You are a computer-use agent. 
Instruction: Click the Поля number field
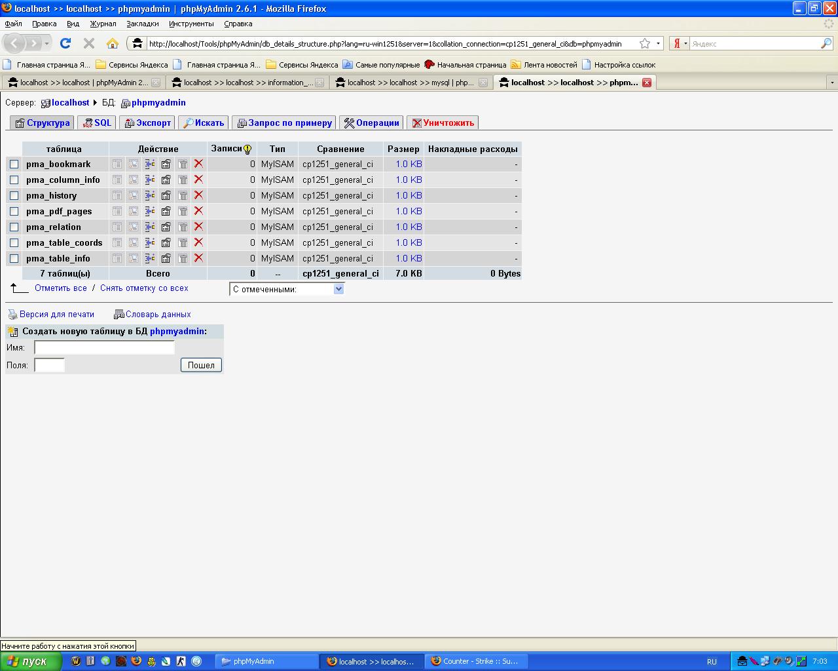click(x=50, y=365)
